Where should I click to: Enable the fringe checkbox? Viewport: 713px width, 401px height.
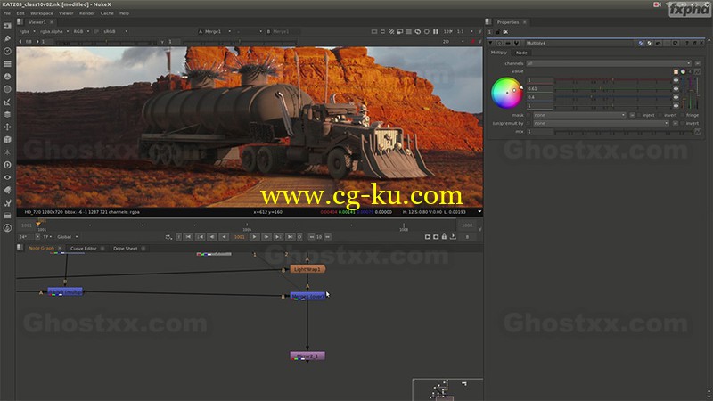pos(682,116)
